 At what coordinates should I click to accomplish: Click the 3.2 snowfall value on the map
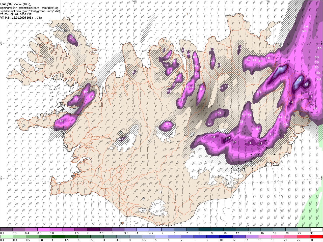coord(228,138)
